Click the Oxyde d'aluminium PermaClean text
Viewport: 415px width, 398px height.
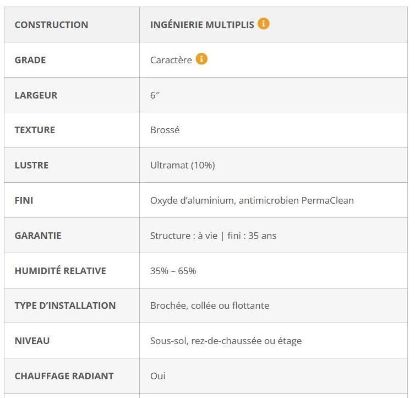pos(252,200)
